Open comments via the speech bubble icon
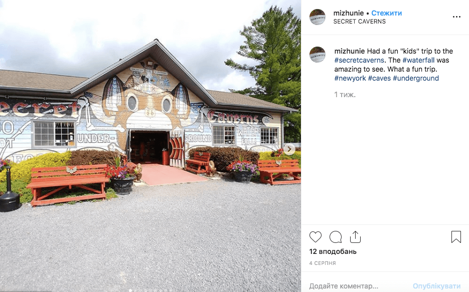The width and height of the screenshot is (469, 292). tap(336, 237)
